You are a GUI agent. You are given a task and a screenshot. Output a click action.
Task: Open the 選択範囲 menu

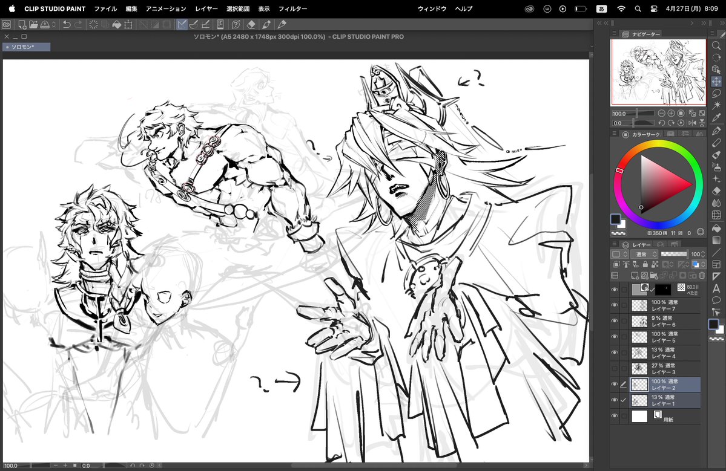pos(238,9)
